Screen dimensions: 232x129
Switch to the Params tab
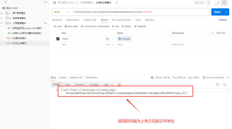pyautogui.click(x=57, y=20)
